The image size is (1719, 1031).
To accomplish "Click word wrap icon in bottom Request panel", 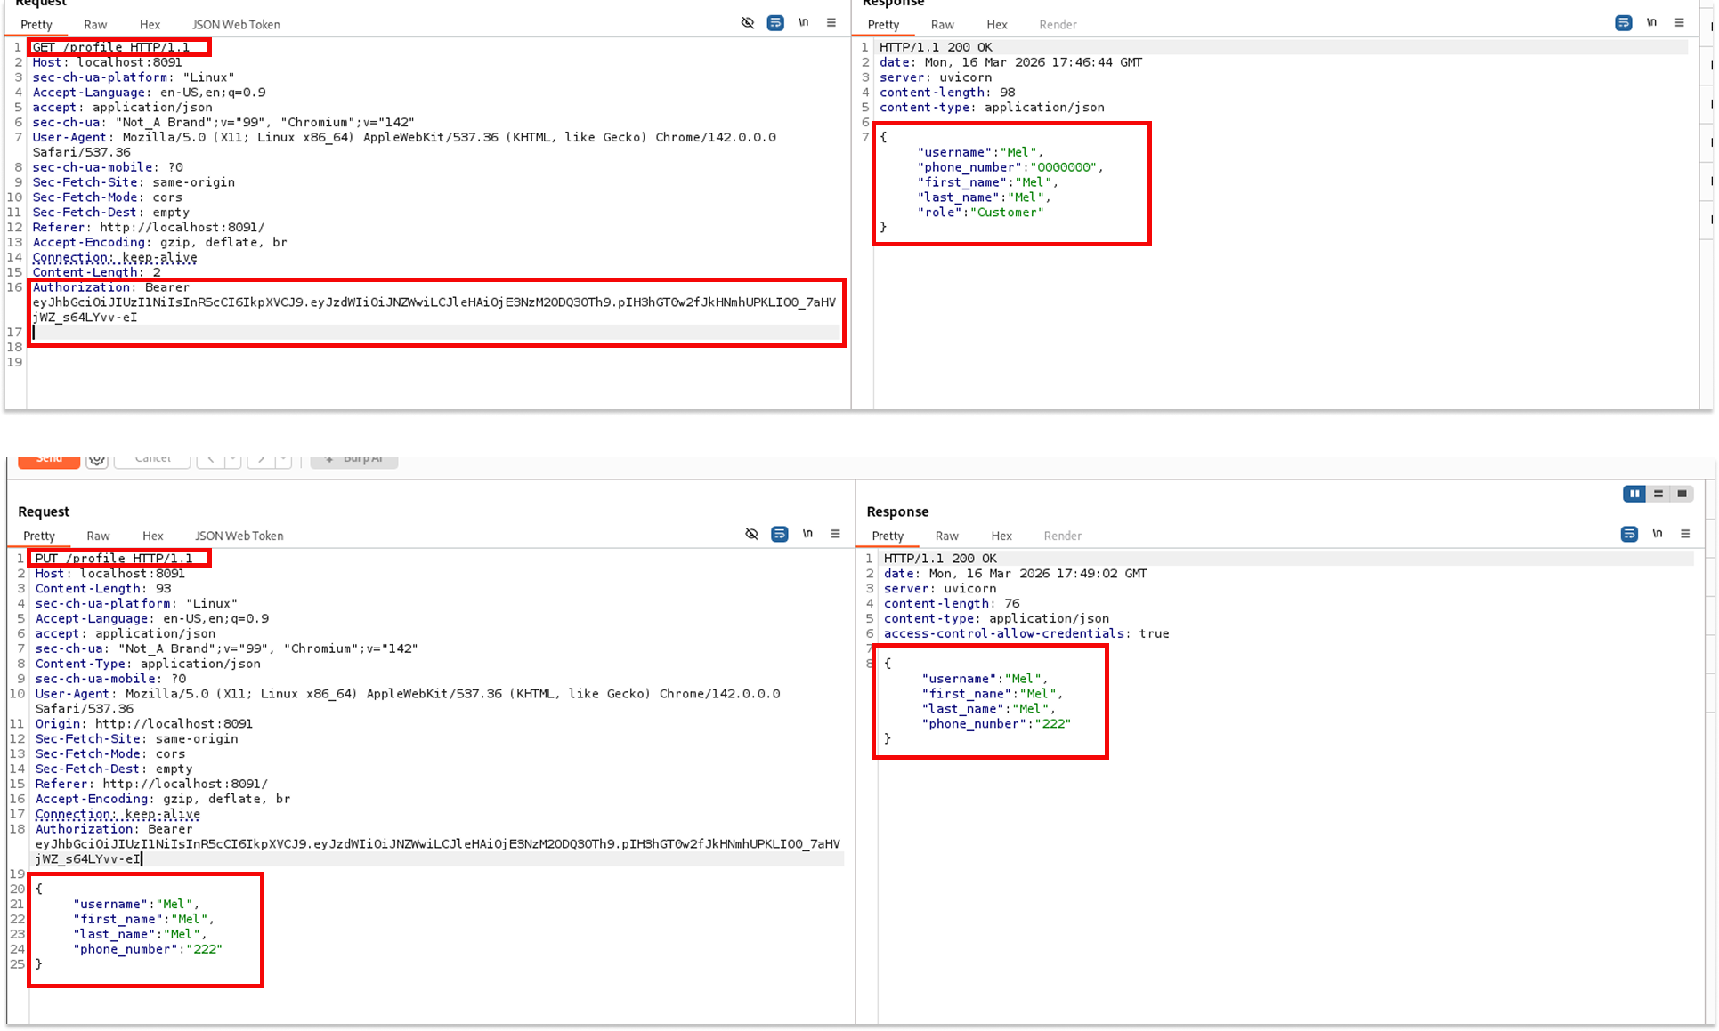I will (x=779, y=534).
